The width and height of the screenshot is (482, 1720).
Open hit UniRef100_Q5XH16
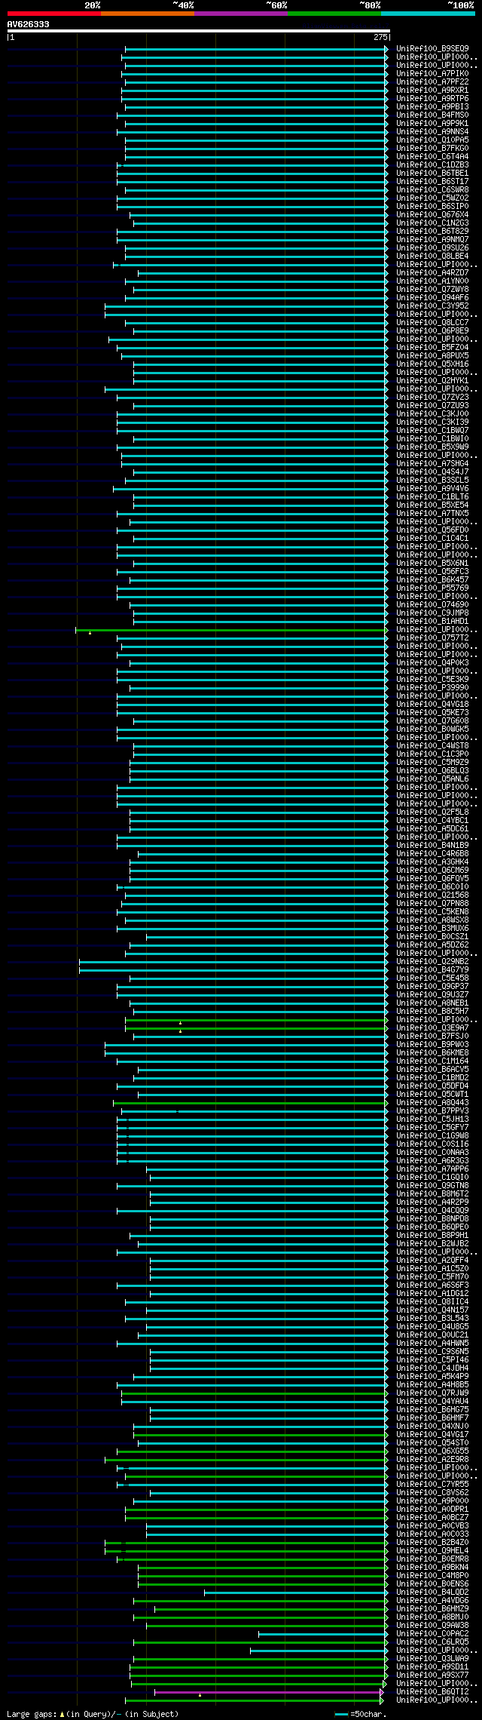432,364
